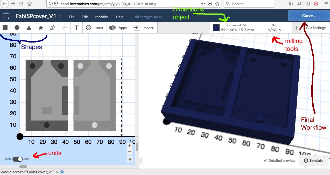Viewport: 330px width, 175px height.
Task: Open Cut Settings
Action: click(x=315, y=28)
